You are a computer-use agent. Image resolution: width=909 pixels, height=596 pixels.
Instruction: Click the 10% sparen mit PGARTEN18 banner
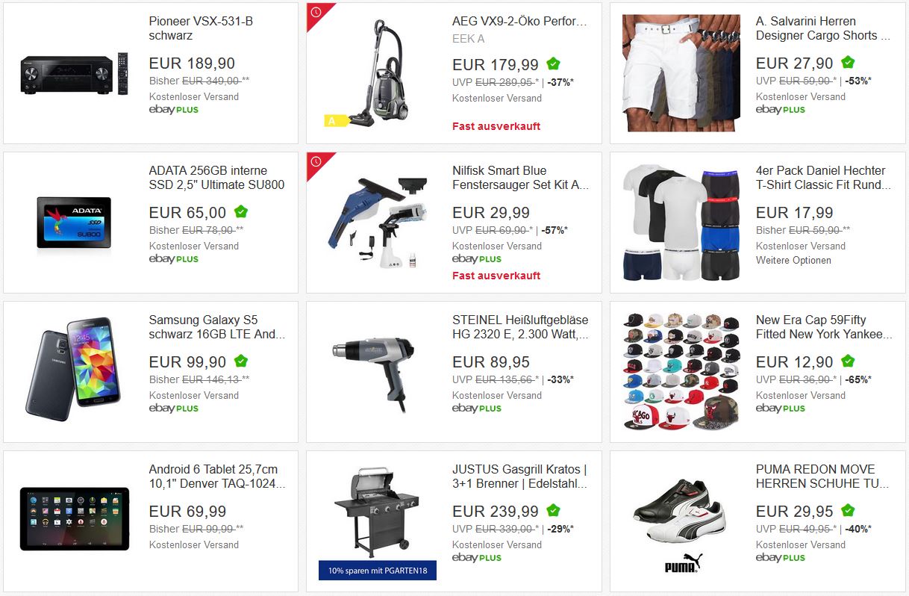tap(378, 571)
